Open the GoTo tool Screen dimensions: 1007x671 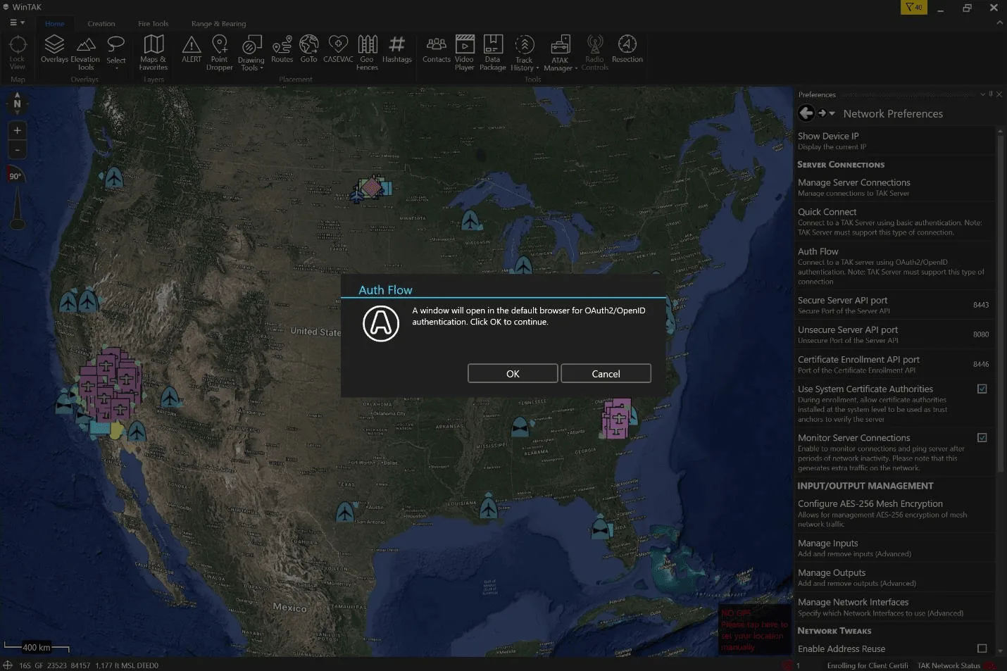click(x=308, y=49)
